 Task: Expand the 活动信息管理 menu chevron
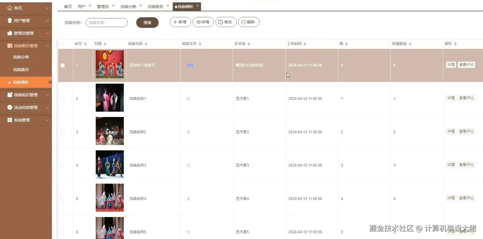(47, 108)
